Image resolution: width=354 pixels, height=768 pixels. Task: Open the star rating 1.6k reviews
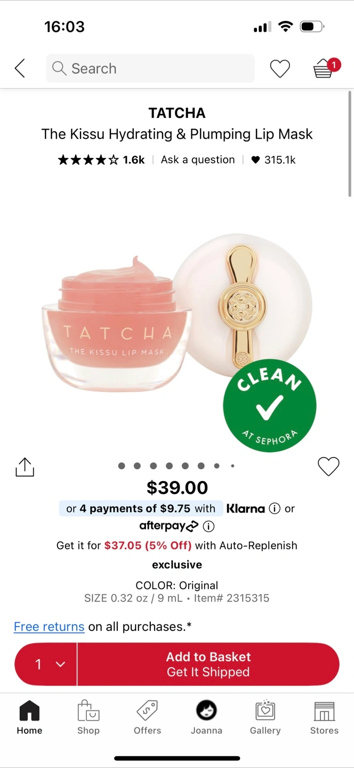(101, 159)
